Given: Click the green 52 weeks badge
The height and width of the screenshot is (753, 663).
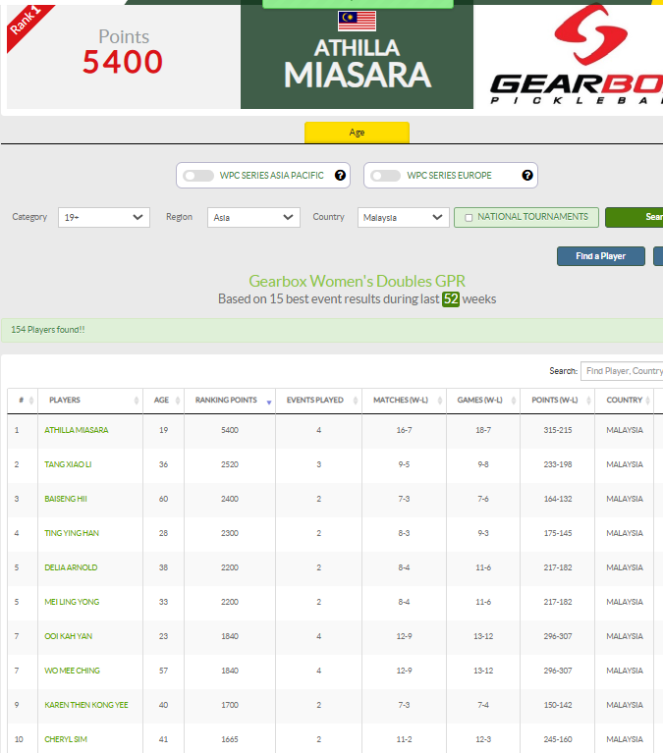Looking at the screenshot, I should click(451, 299).
